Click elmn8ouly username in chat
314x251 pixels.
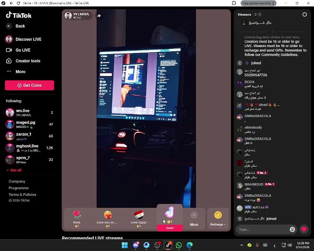pyautogui.click(x=253, y=127)
